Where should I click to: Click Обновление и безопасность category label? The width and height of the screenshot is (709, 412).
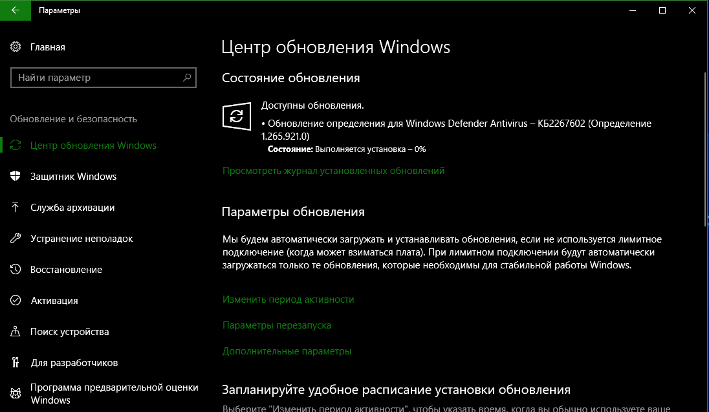click(73, 119)
